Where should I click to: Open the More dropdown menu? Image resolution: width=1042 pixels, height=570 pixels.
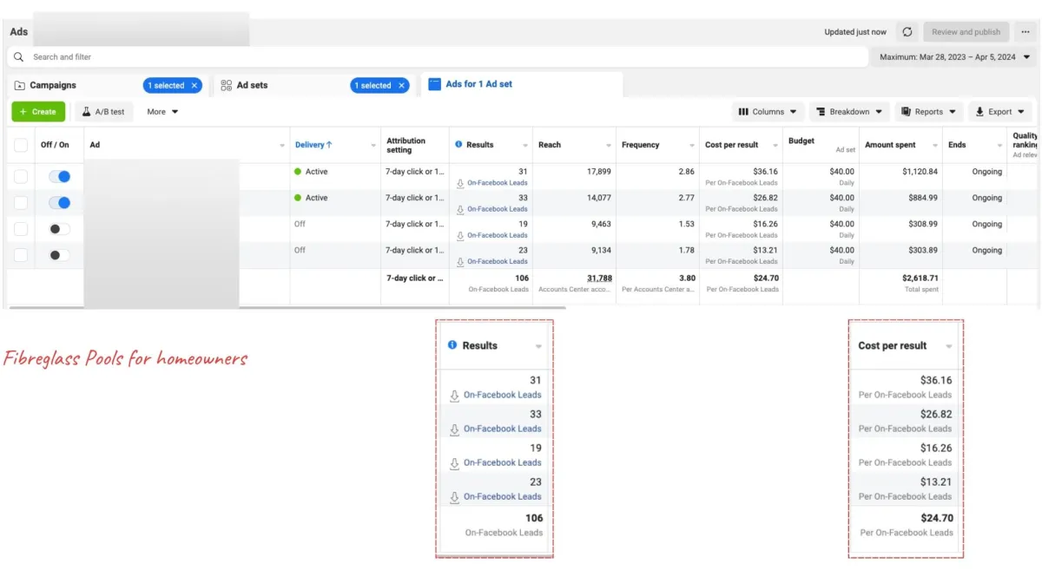pyautogui.click(x=162, y=112)
